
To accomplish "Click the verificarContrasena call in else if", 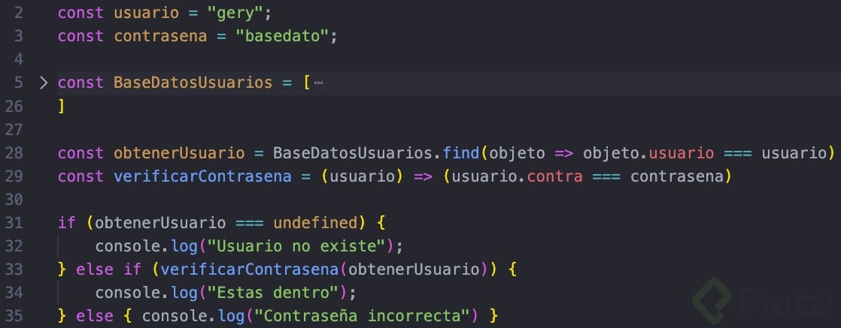I will [x=250, y=269].
